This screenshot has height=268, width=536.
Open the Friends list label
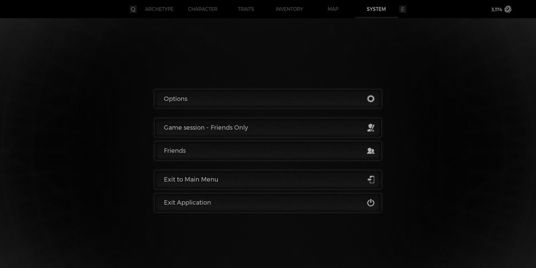pos(175,151)
